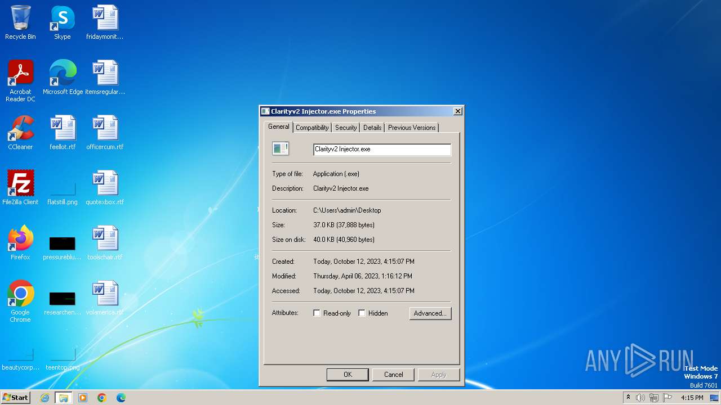Screen dimensions: 721x405
Task: Switch to the Security tab
Action: click(x=346, y=128)
